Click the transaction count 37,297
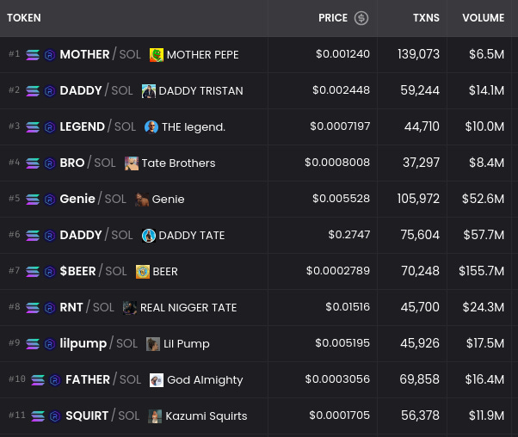 tap(421, 163)
